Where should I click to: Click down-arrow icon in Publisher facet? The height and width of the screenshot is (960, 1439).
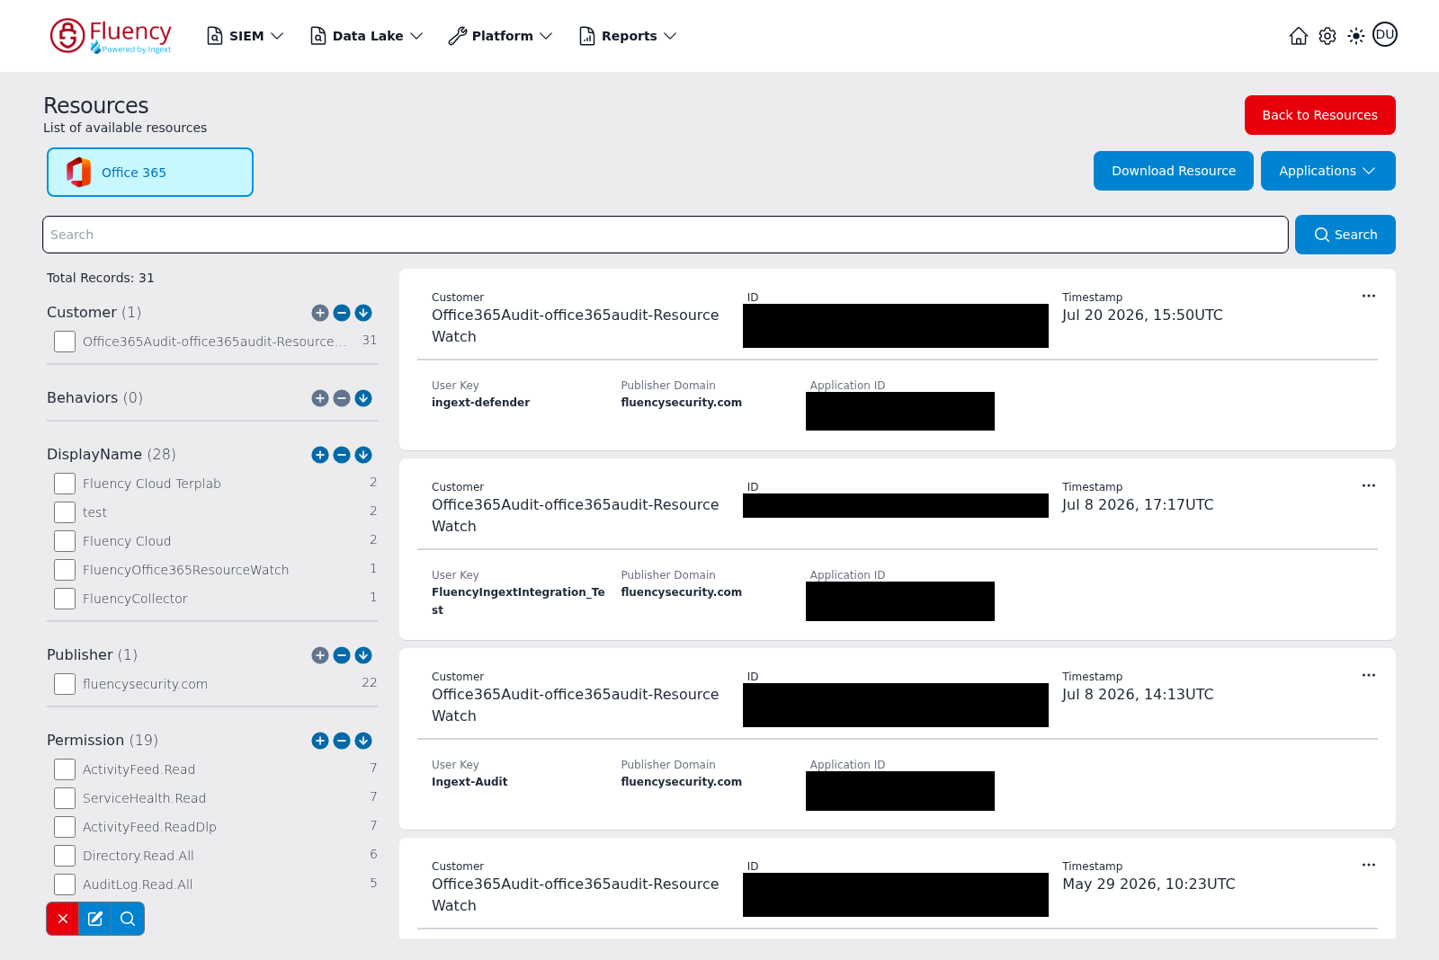tap(363, 655)
